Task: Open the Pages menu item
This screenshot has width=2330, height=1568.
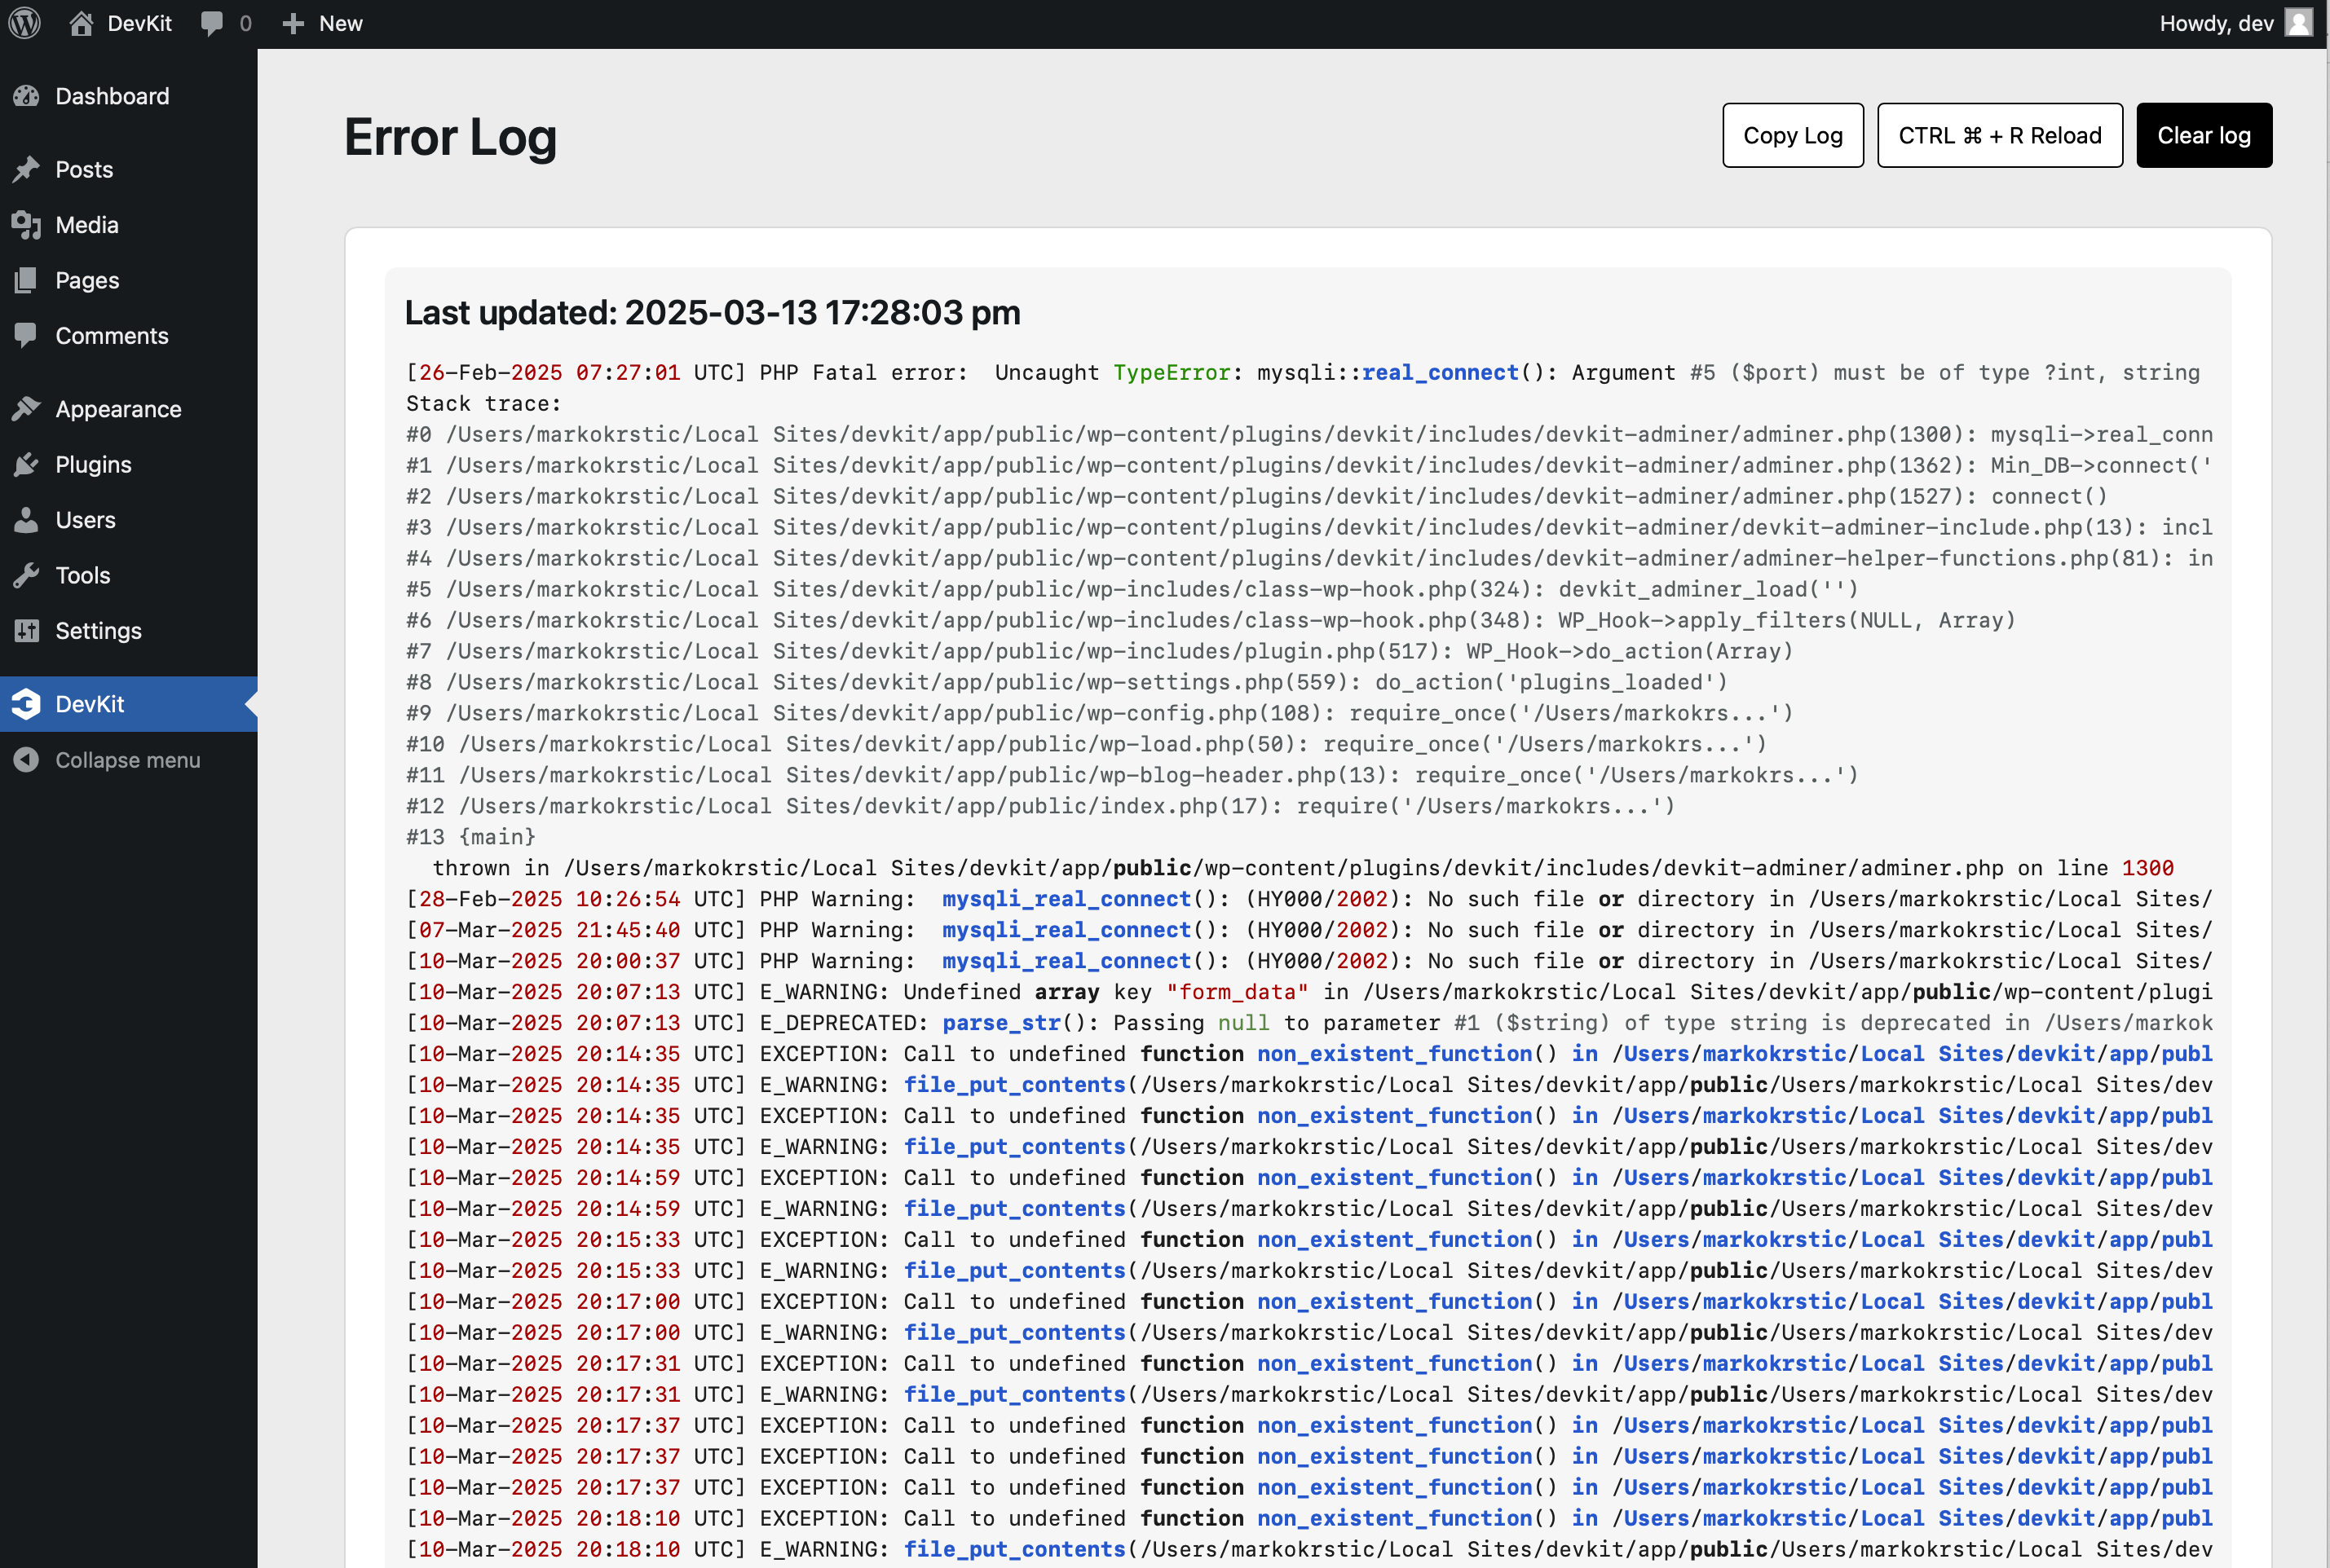Action: tap(87, 280)
